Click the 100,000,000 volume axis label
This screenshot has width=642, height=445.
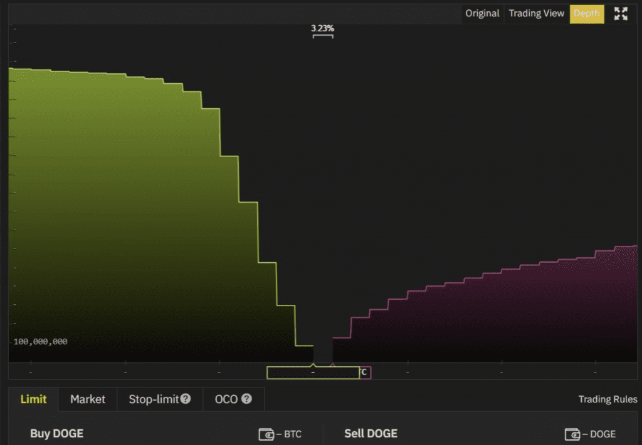click(40, 342)
